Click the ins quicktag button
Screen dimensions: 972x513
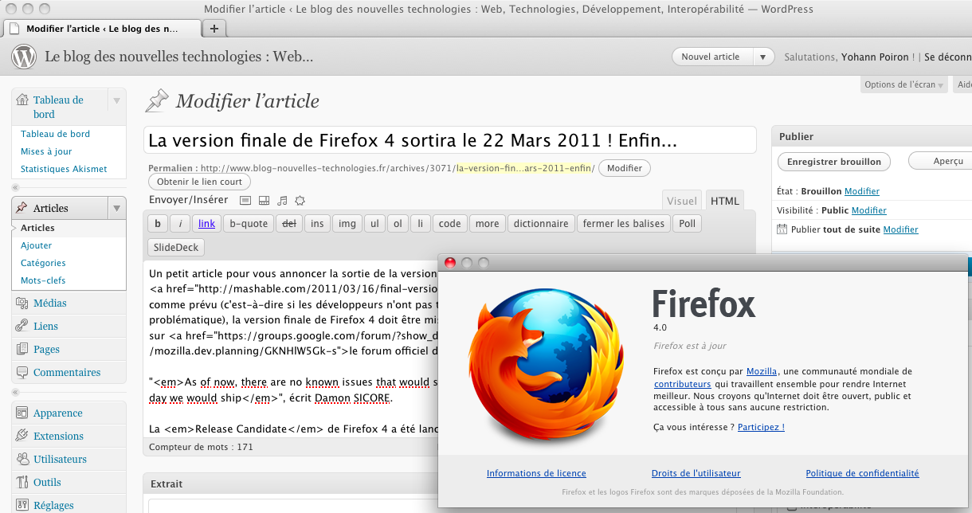(x=317, y=224)
